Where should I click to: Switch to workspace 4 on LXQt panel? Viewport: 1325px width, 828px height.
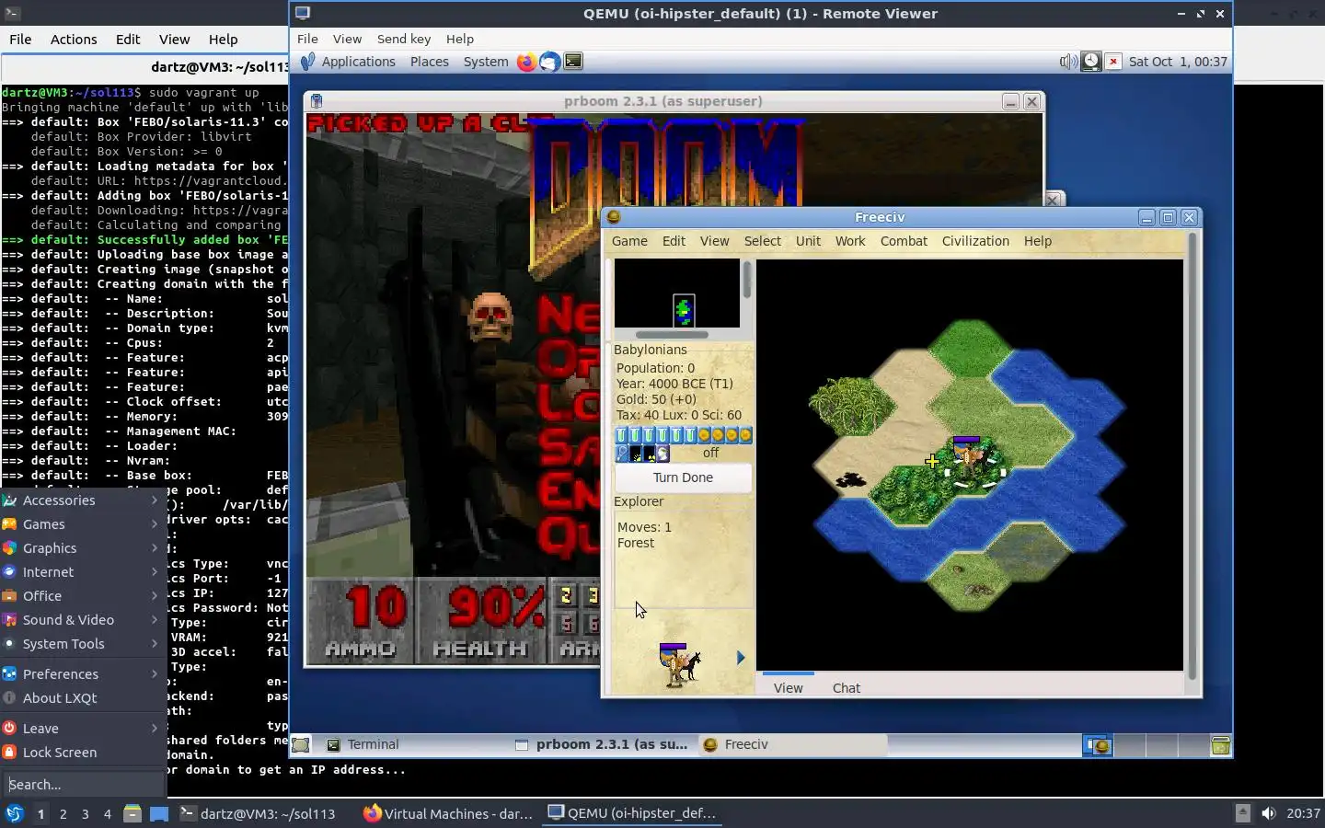point(108,813)
